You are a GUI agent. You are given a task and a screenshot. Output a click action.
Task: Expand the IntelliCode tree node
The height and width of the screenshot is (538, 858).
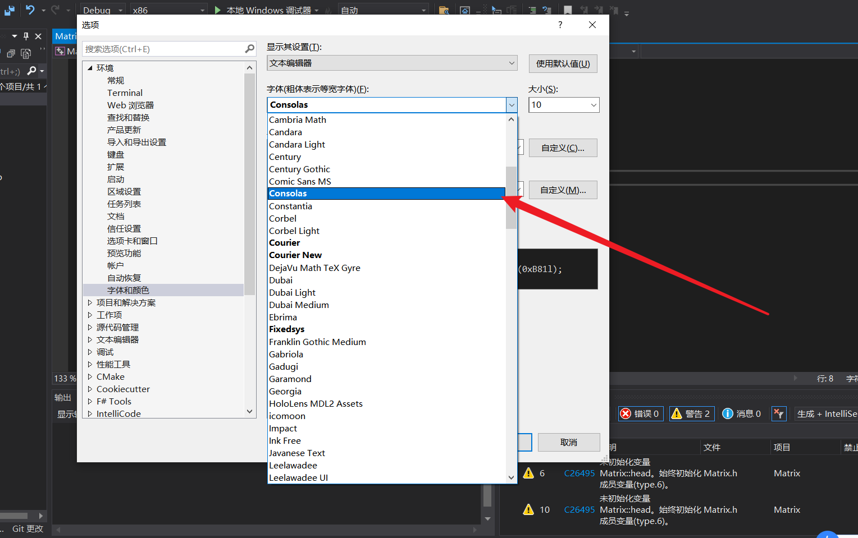point(90,413)
